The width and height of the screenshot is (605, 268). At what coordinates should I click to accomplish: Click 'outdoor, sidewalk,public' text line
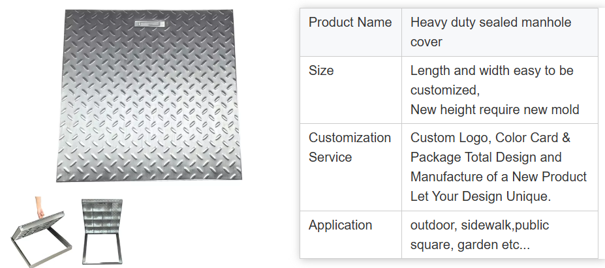pyautogui.click(x=480, y=225)
